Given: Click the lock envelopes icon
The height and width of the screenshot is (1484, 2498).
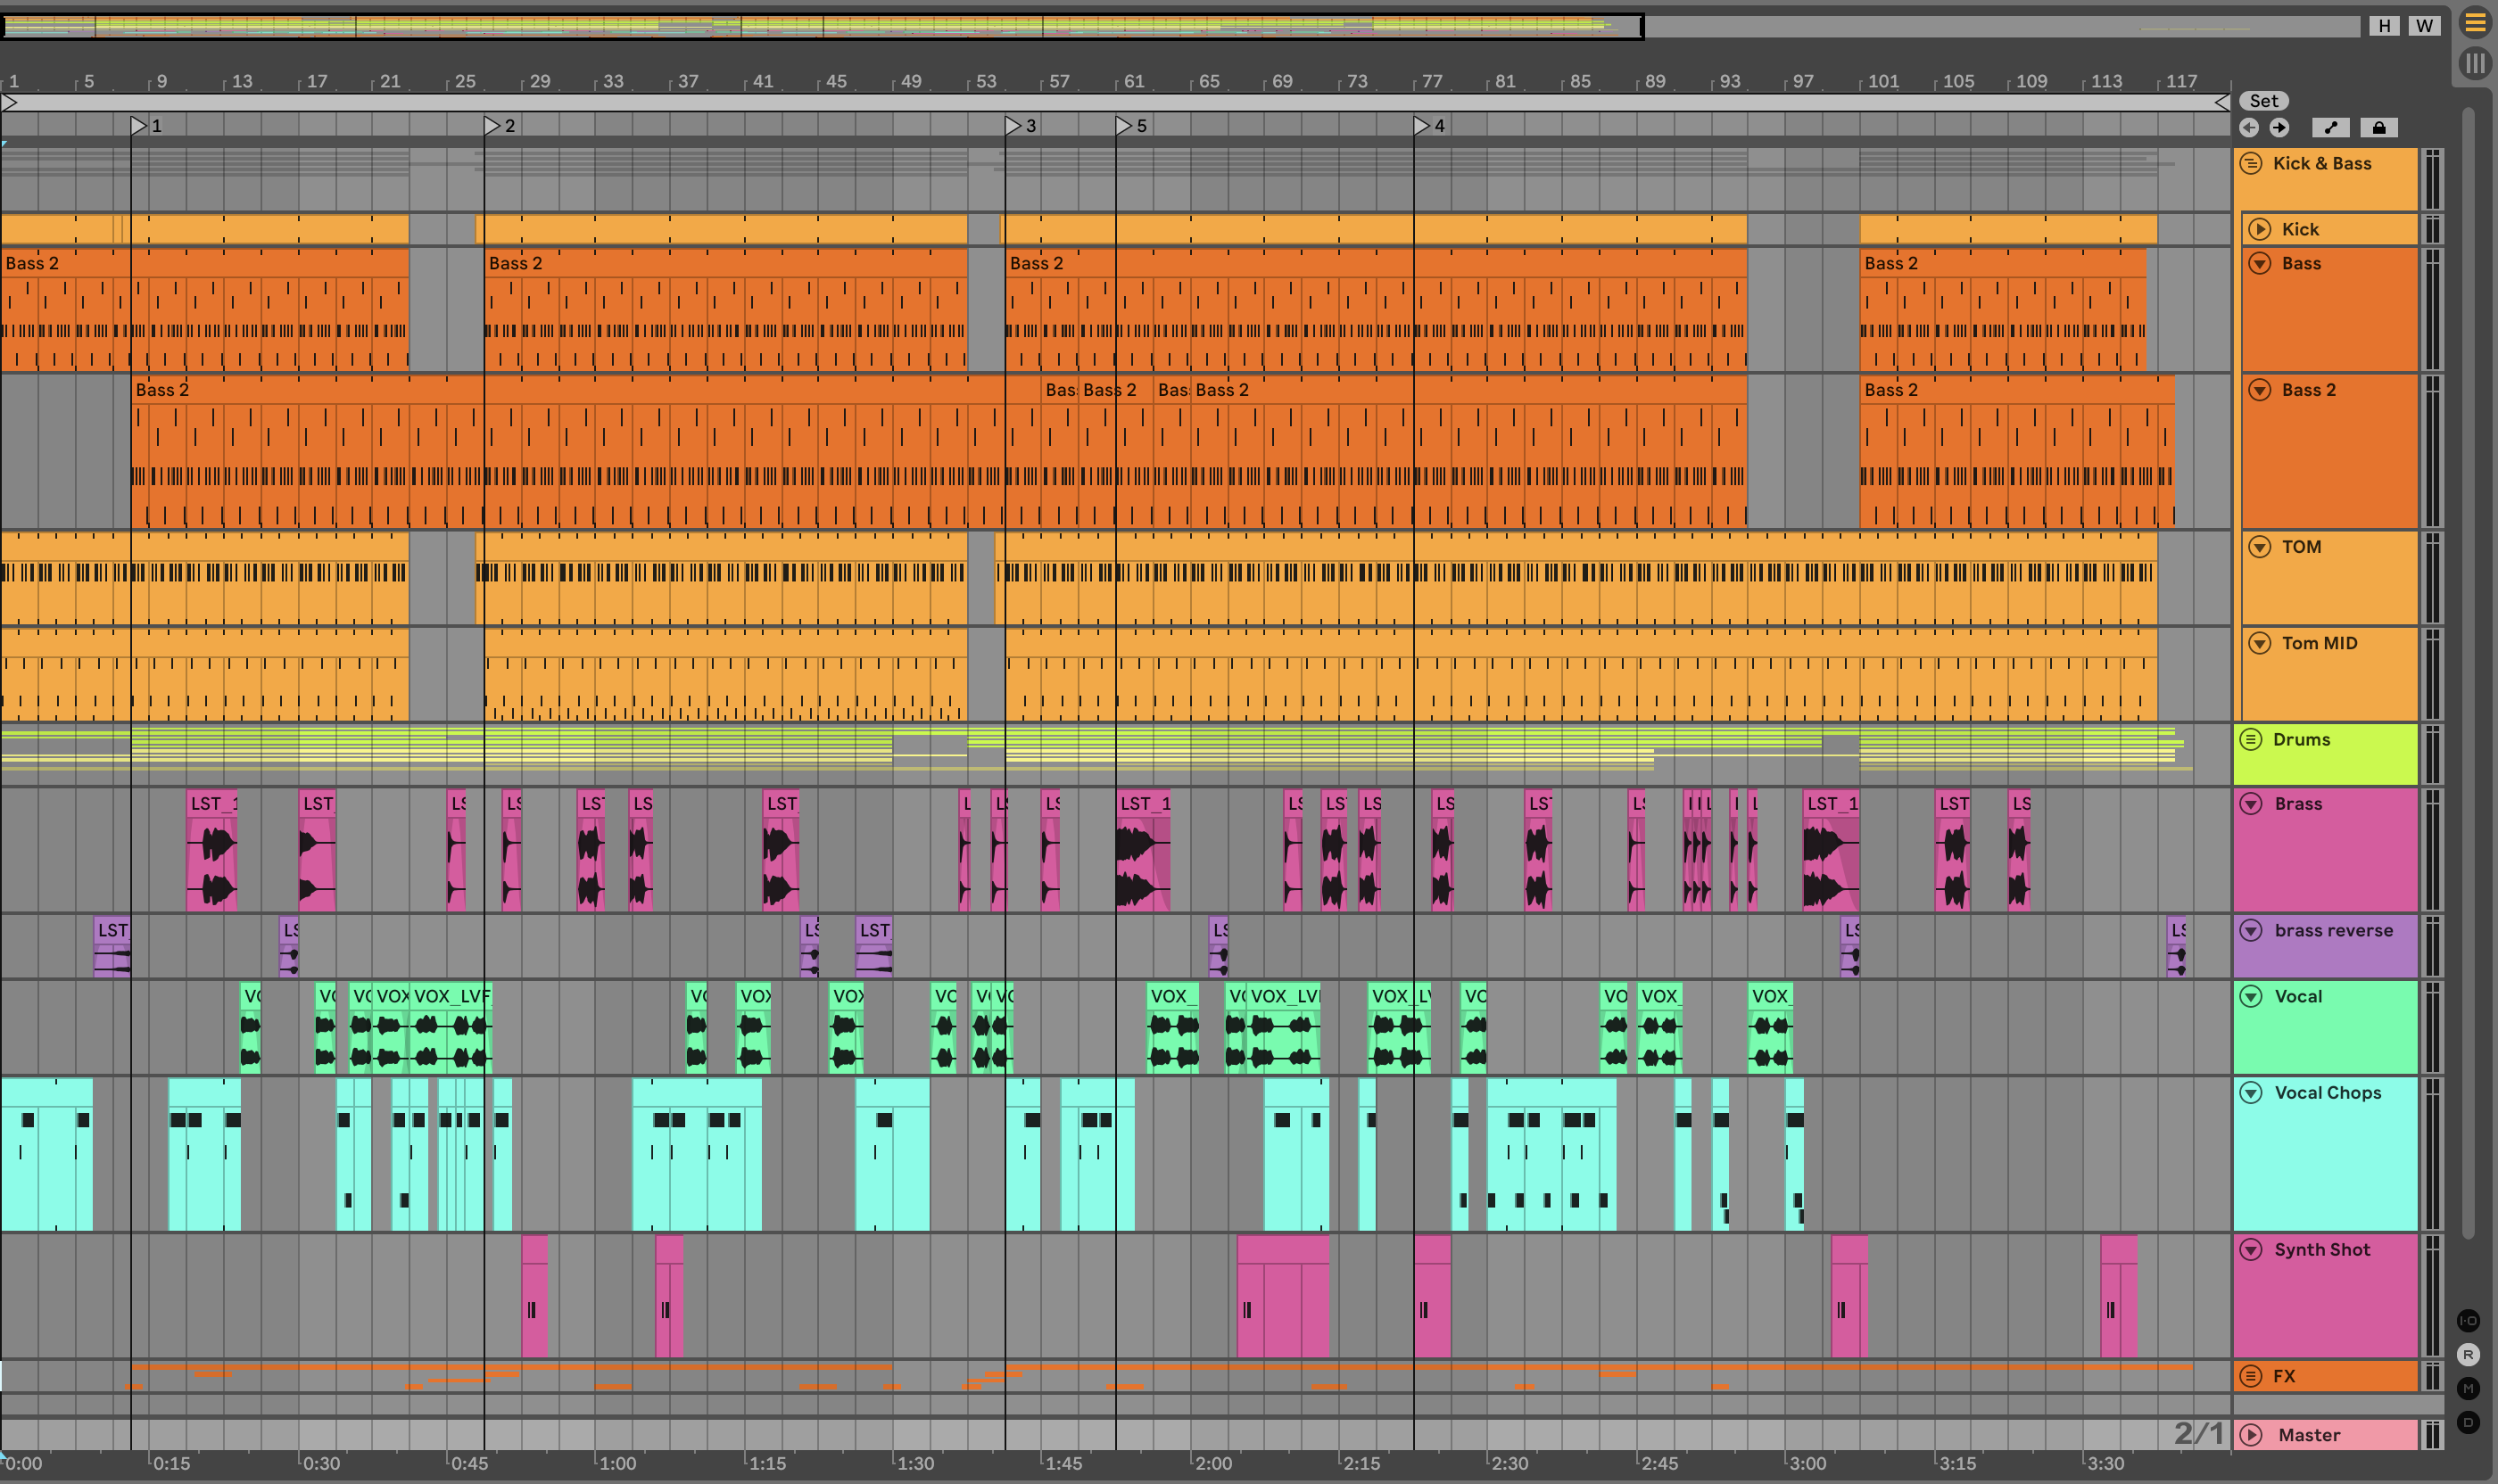Looking at the screenshot, I should click(2379, 127).
